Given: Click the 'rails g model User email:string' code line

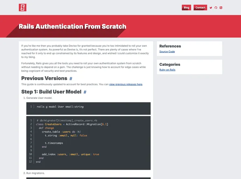Looking at the screenshot, I should coord(60,107).
